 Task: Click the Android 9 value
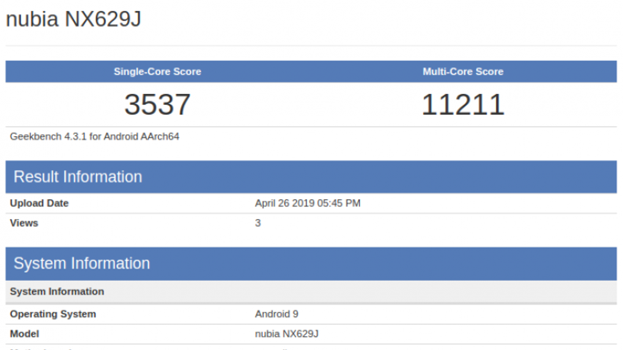tap(276, 314)
